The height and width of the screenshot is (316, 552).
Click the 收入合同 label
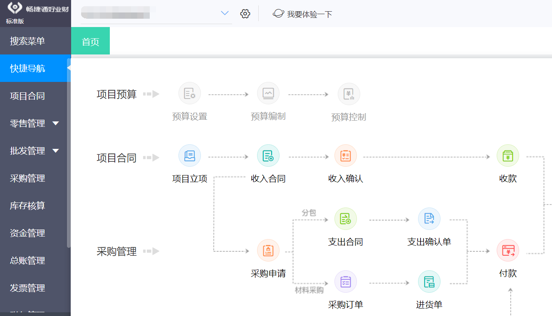click(x=268, y=179)
